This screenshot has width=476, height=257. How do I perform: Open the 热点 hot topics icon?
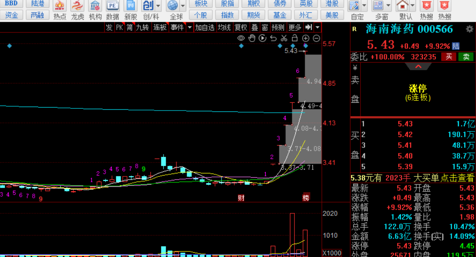(60, 10)
